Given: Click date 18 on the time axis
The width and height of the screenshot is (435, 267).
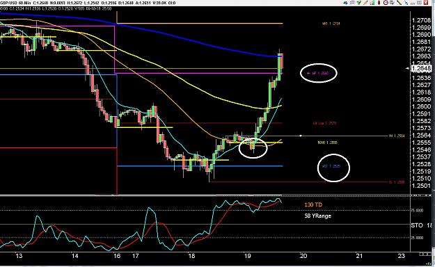Looking at the screenshot, I should [191, 256].
